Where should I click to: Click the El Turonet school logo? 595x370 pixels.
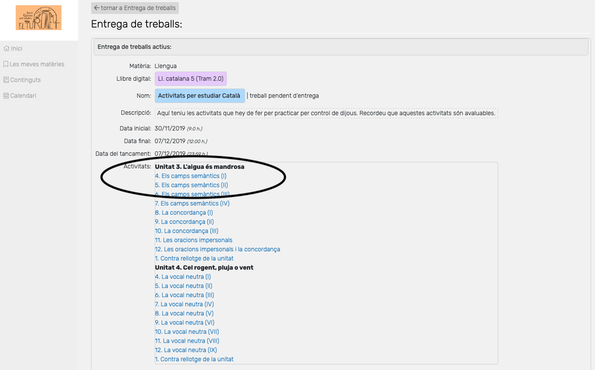point(38,18)
